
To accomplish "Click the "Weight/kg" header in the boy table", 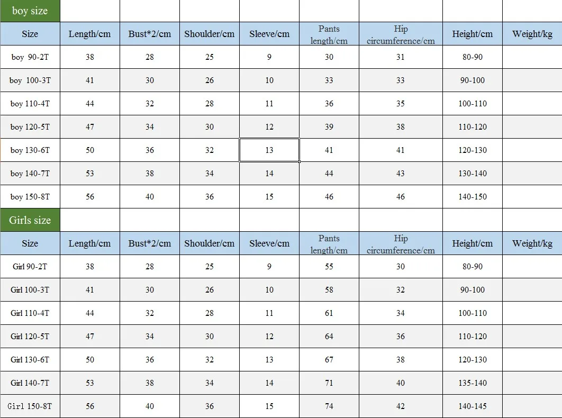I will pos(532,34).
